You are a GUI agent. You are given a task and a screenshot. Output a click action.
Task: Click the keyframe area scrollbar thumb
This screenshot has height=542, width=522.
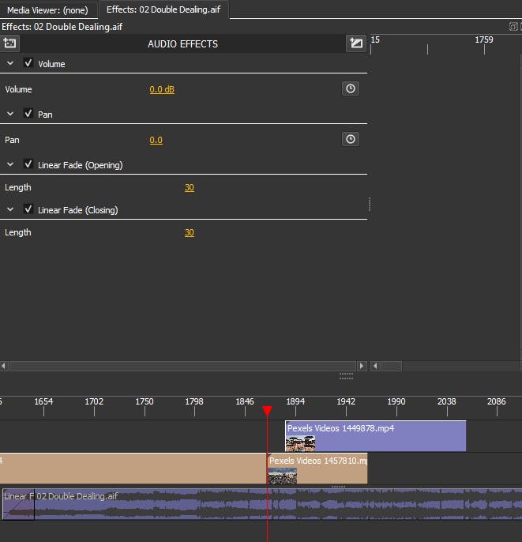392,366
